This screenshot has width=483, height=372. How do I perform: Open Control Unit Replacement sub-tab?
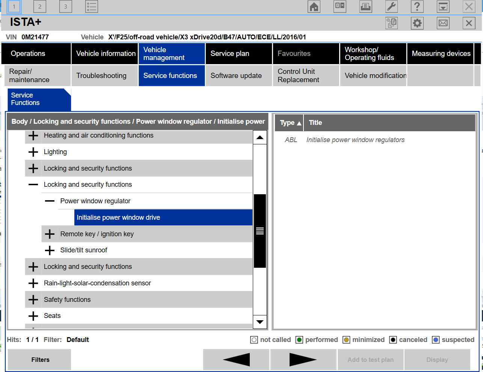pos(306,76)
